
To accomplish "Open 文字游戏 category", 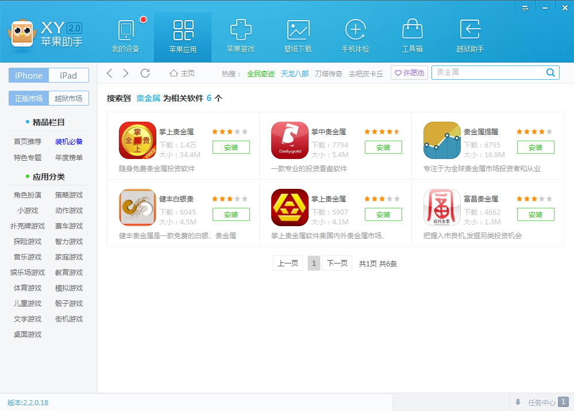I will click(x=28, y=319).
